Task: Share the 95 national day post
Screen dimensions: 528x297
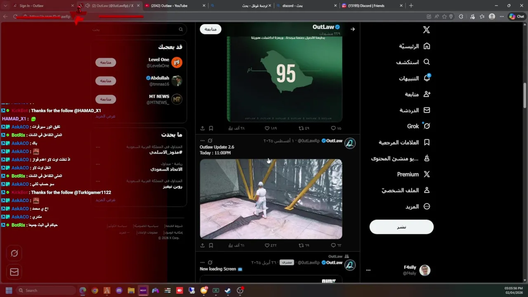Action: [x=203, y=128]
